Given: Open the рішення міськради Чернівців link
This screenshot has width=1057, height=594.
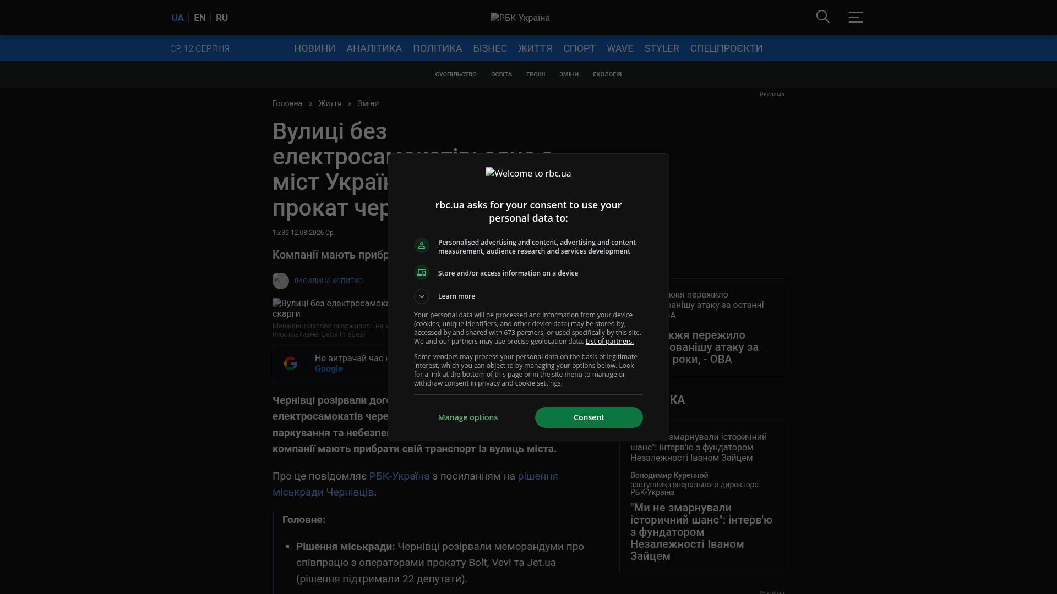Looking at the screenshot, I should [415, 484].
